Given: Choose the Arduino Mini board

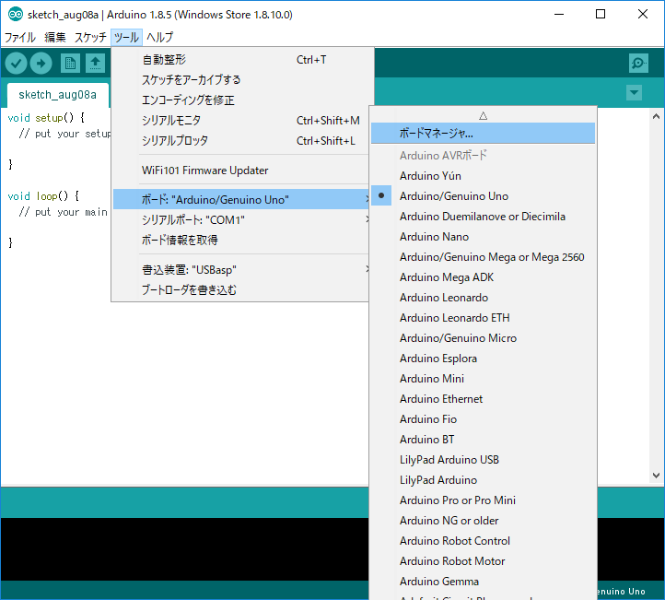Looking at the screenshot, I should pos(483,379).
